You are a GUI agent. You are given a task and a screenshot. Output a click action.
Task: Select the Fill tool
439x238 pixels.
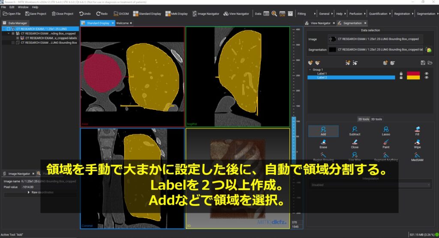(x=417, y=131)
